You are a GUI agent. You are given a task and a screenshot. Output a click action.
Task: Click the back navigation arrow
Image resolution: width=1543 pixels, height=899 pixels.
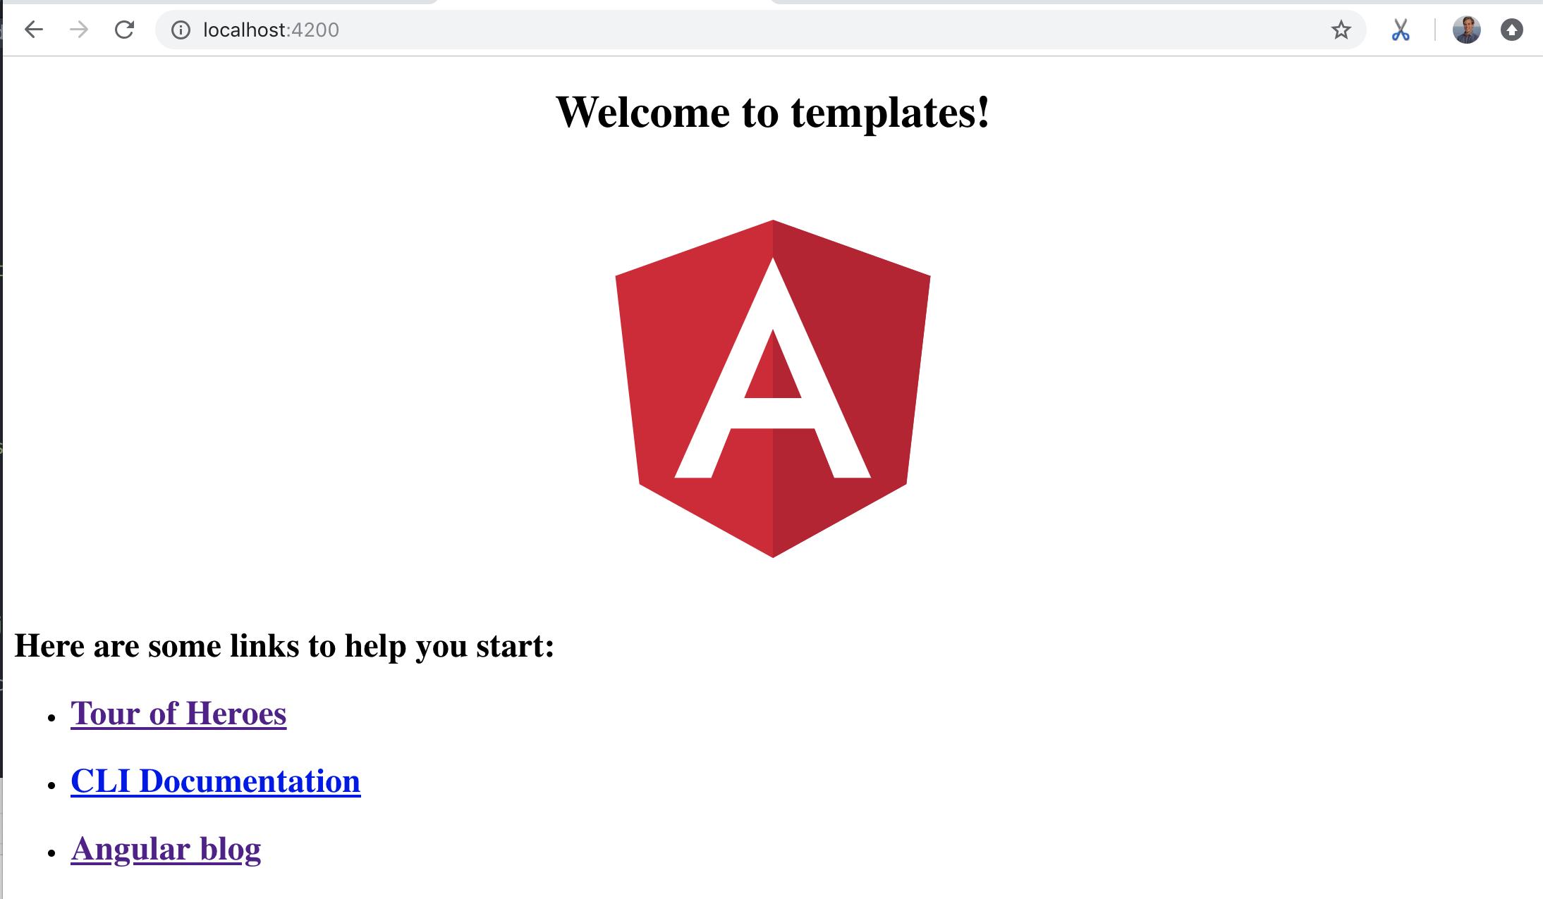(33, 30)
